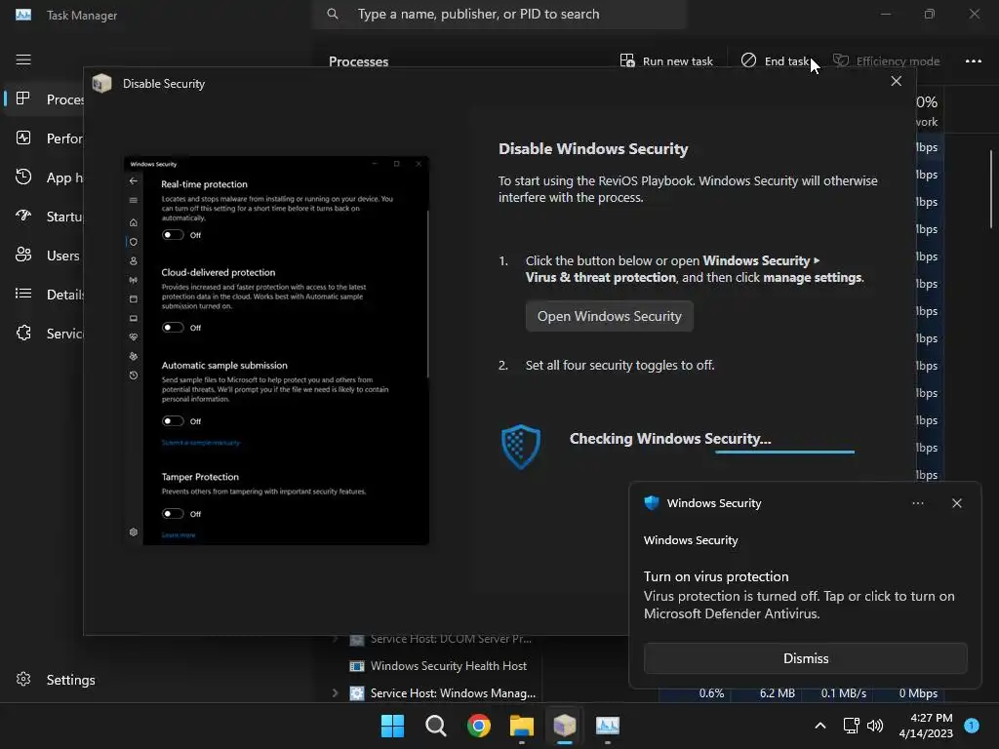The image size is (999, 749).
Task: Select the Processes tab in sidebar
Action: (x=45, y=99)
